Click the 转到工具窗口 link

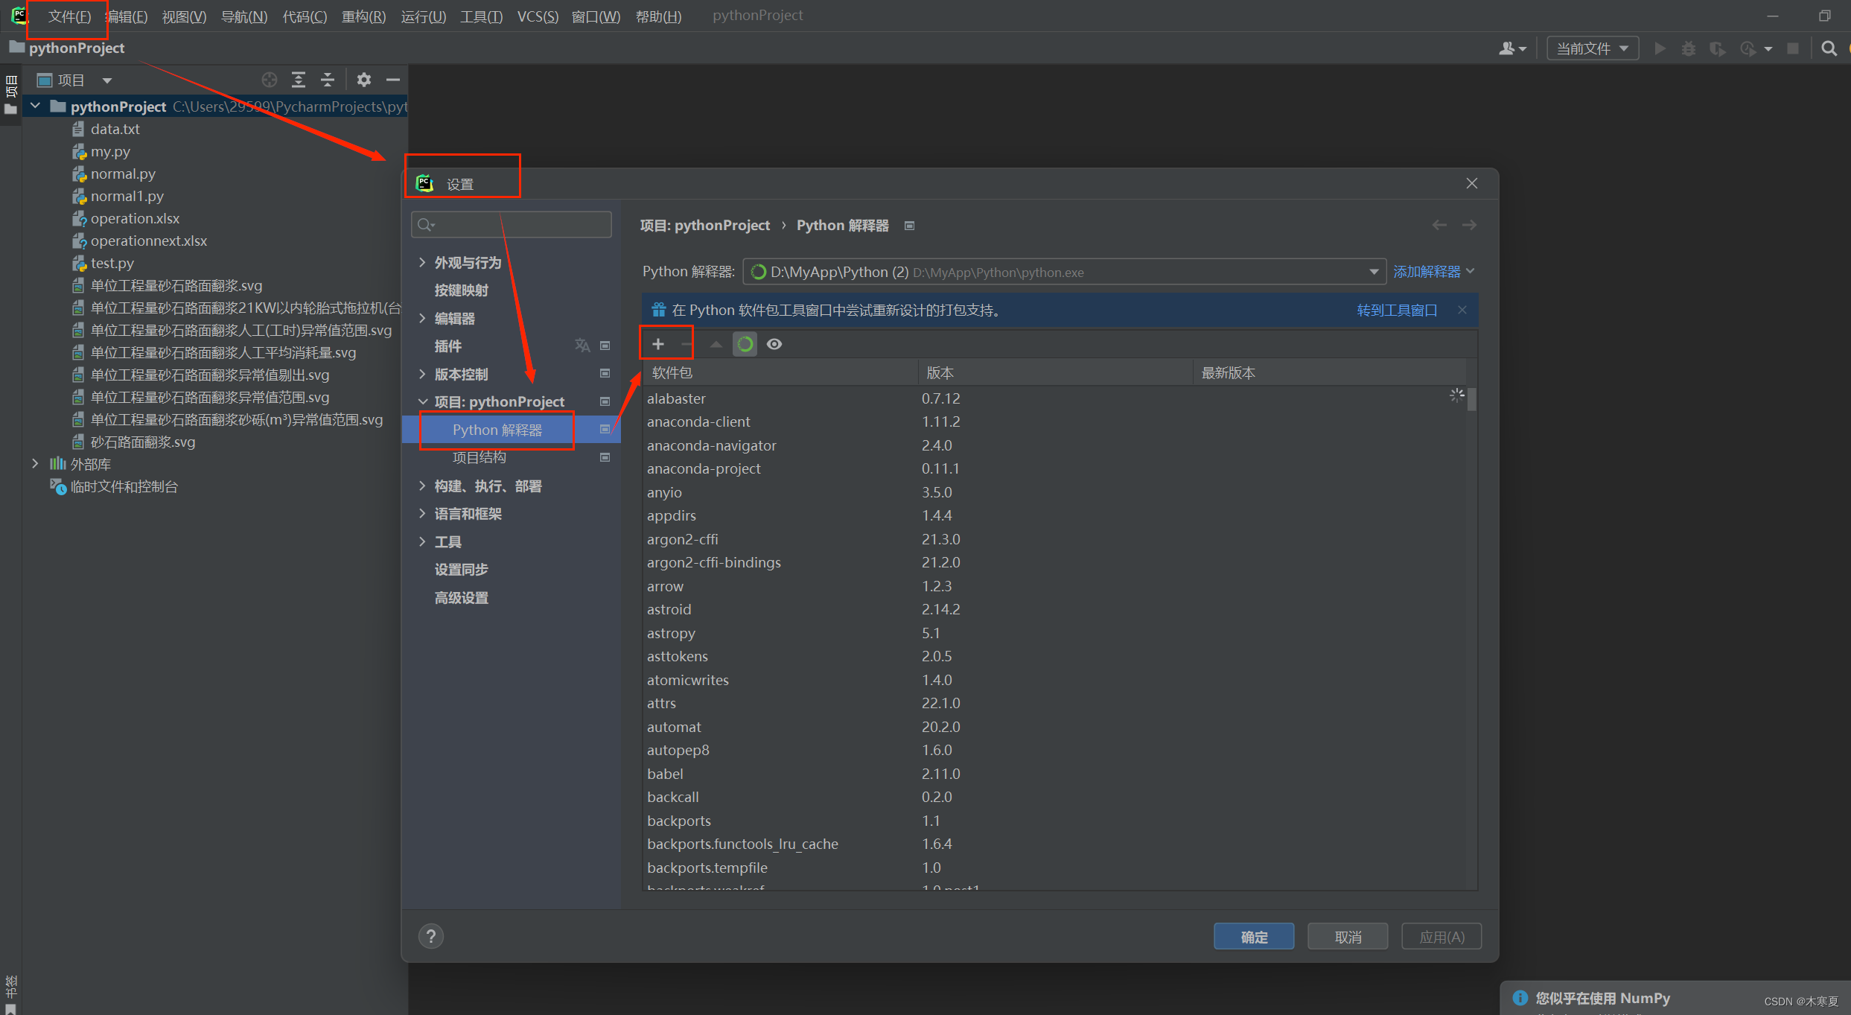(1397, 310)
